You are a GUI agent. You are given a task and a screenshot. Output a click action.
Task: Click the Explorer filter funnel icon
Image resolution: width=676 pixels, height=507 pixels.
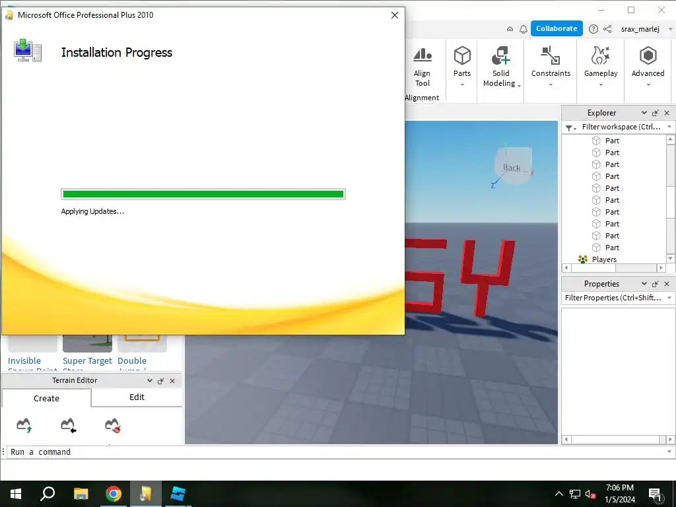pos(569,127)
